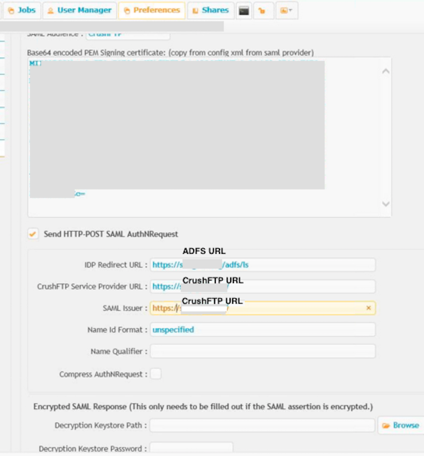Open the Shares tab
Screen dimensions: 424x456
click(211, 10)
